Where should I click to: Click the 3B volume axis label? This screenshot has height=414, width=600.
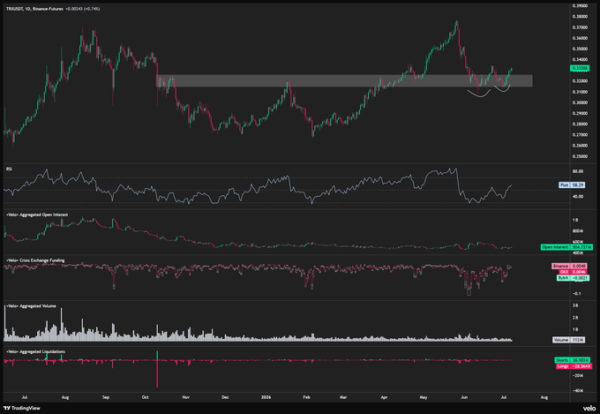coord(575,305)
